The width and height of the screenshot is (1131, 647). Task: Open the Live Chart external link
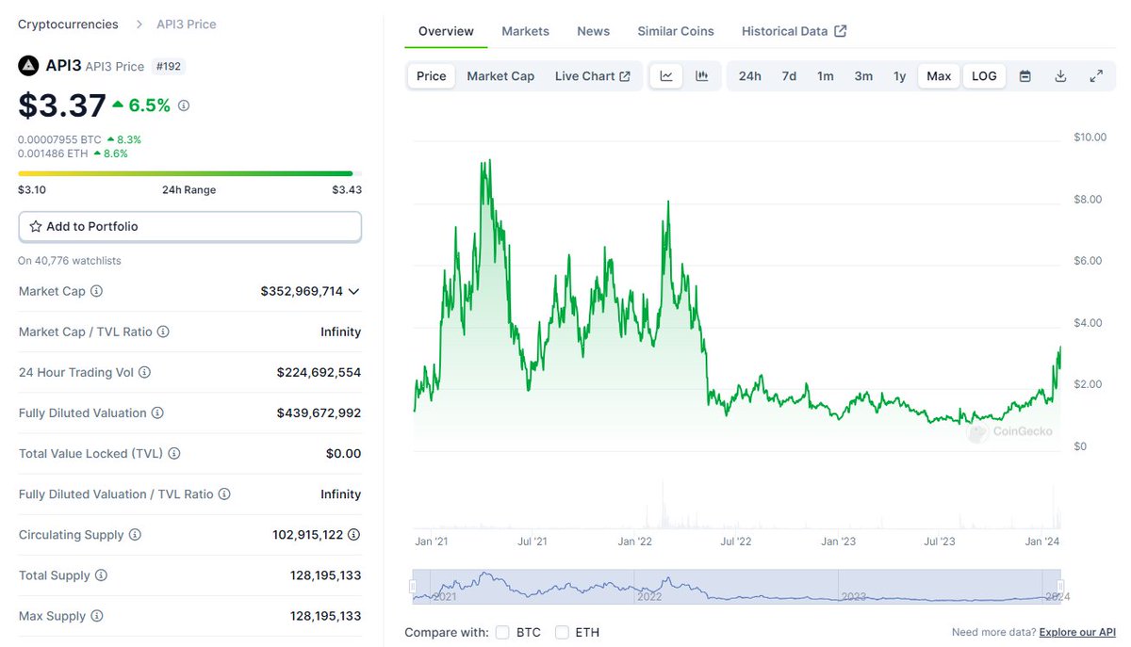pos(593,76)
